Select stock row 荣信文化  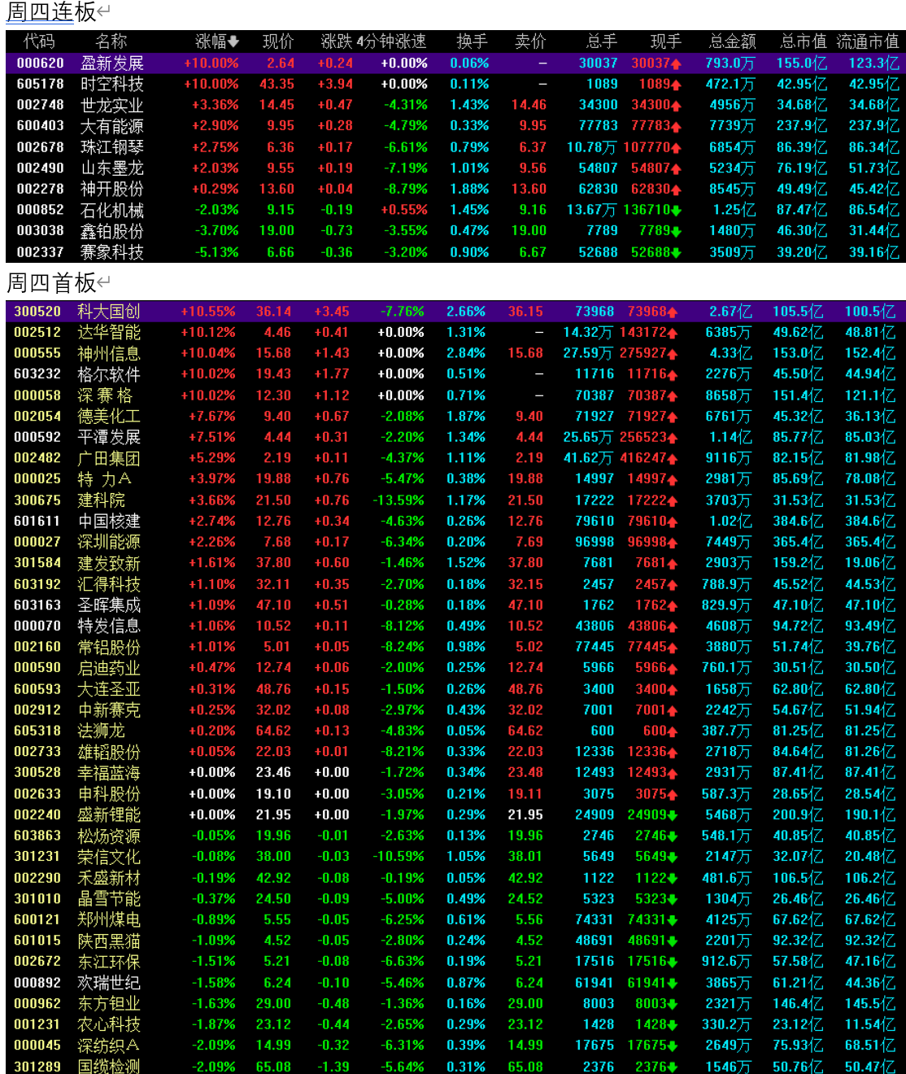455,857
